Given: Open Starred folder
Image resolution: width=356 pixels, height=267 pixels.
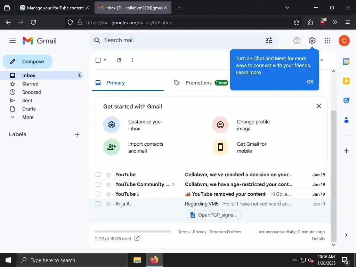Looking at the screenshot, I should (x=42, y=84).
